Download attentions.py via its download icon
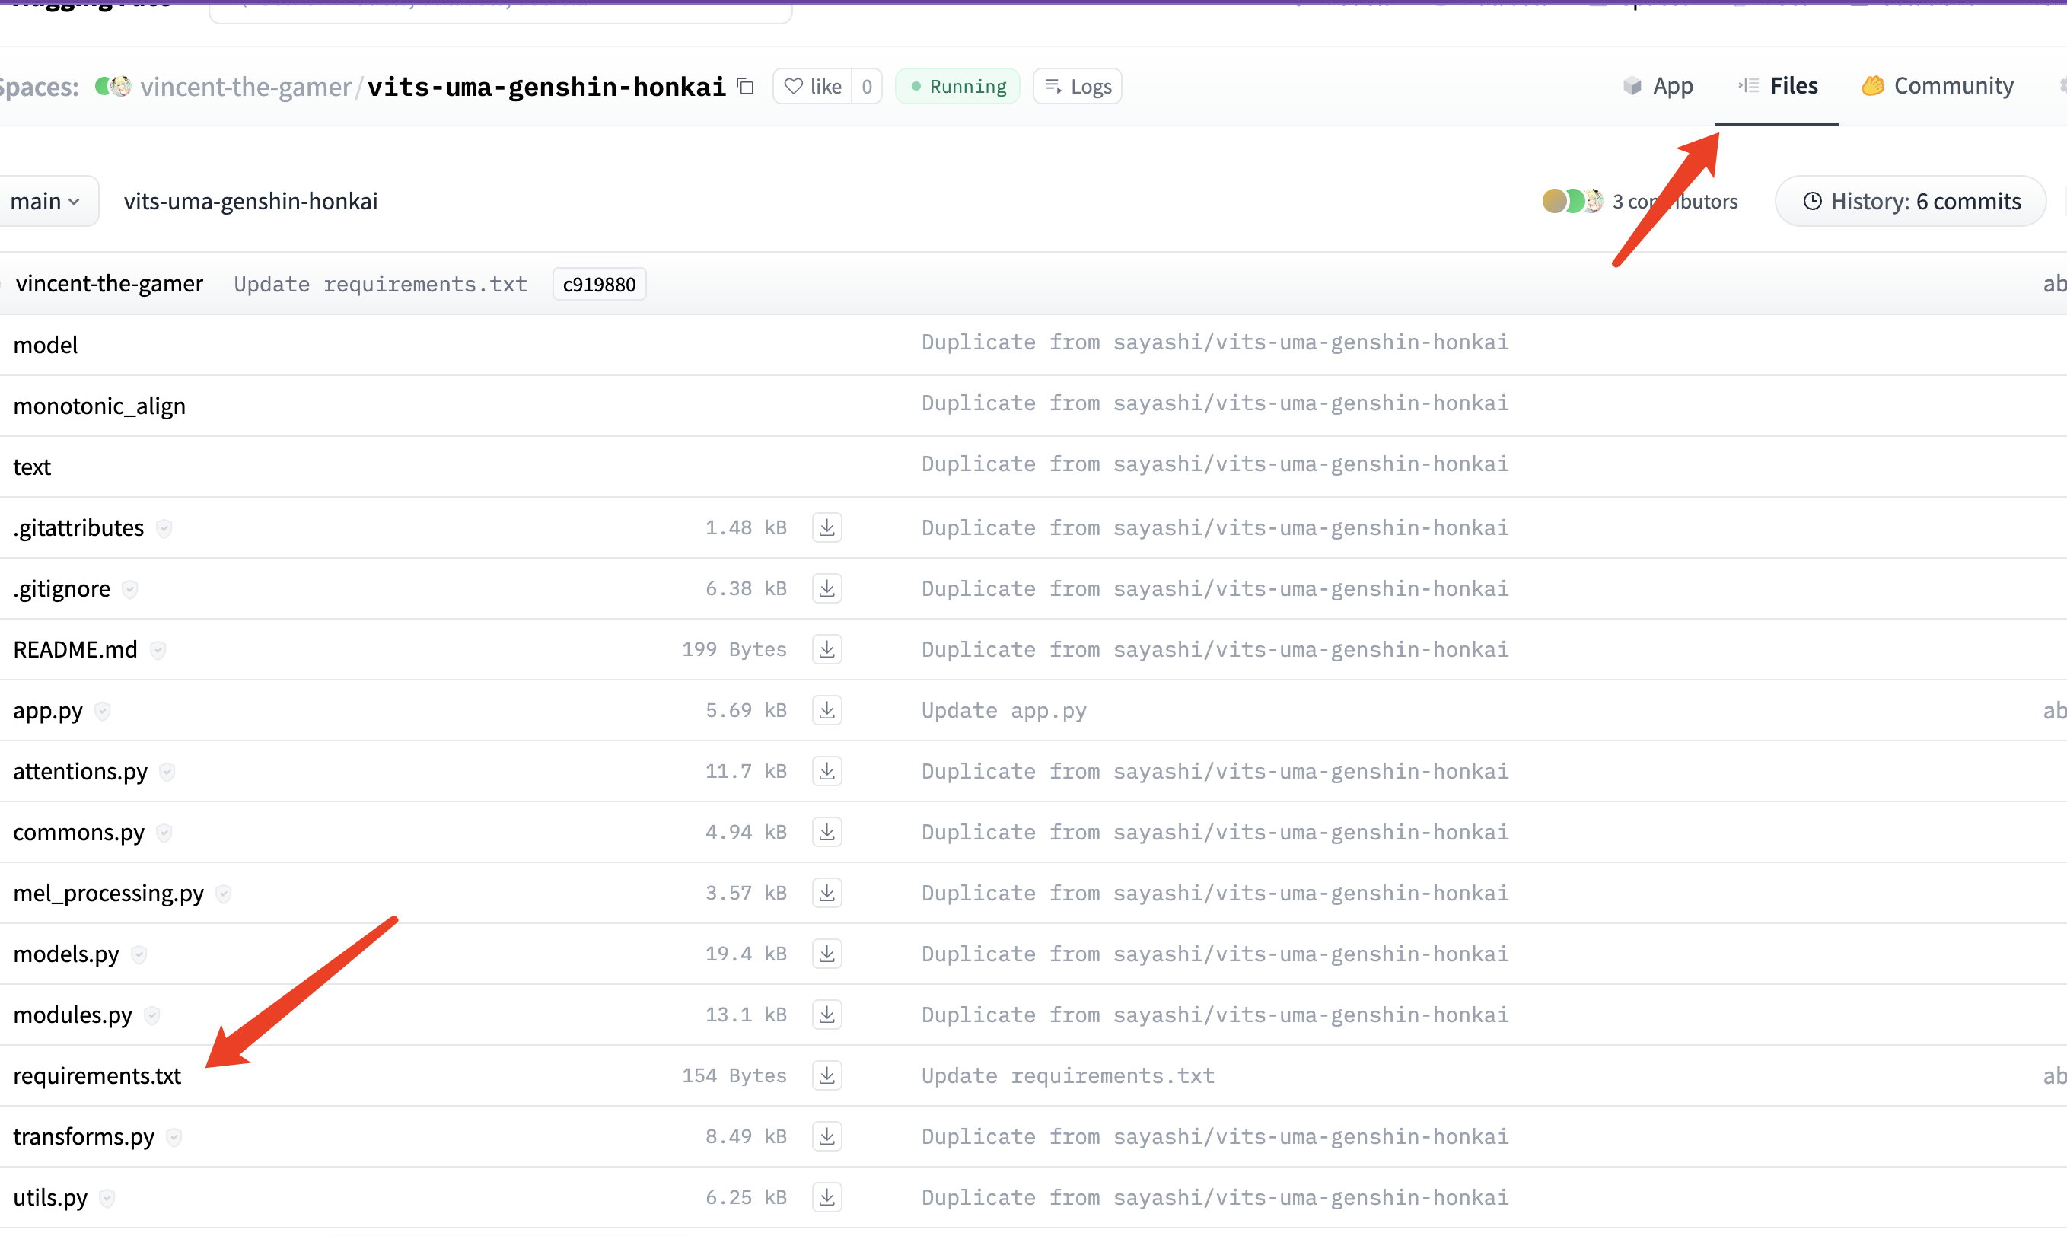2067x1236 pixels. point(827,770)
